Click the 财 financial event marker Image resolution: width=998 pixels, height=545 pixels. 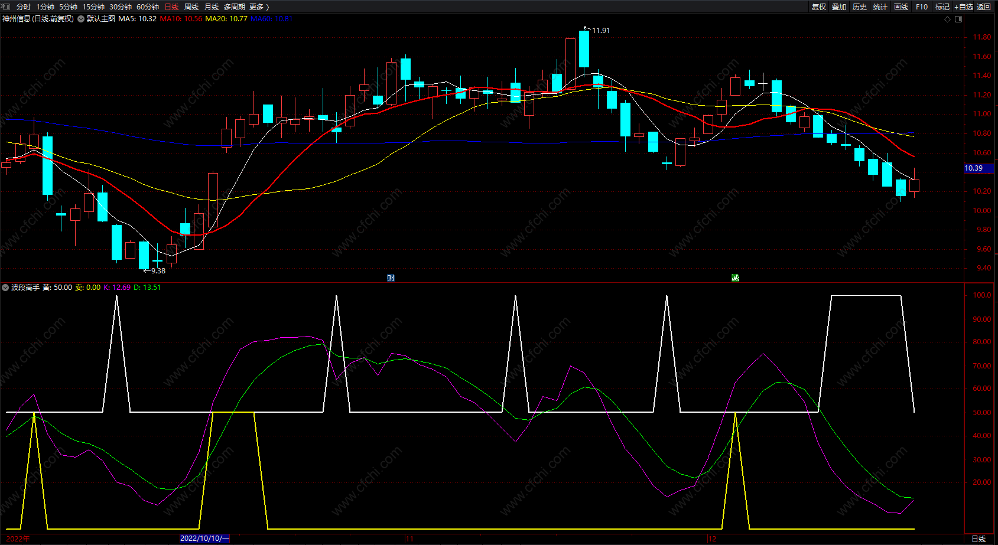tap(391, 278)
